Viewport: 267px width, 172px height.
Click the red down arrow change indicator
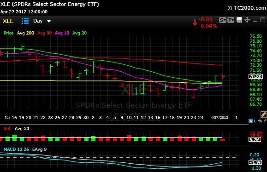click(195, 23)
